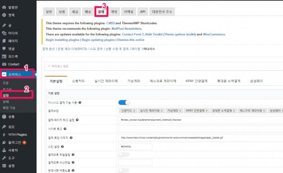Remove the 실시간 계좌이체 tag with its x
The height and width of the screenshot is (173, 283).
click(162, 111)
